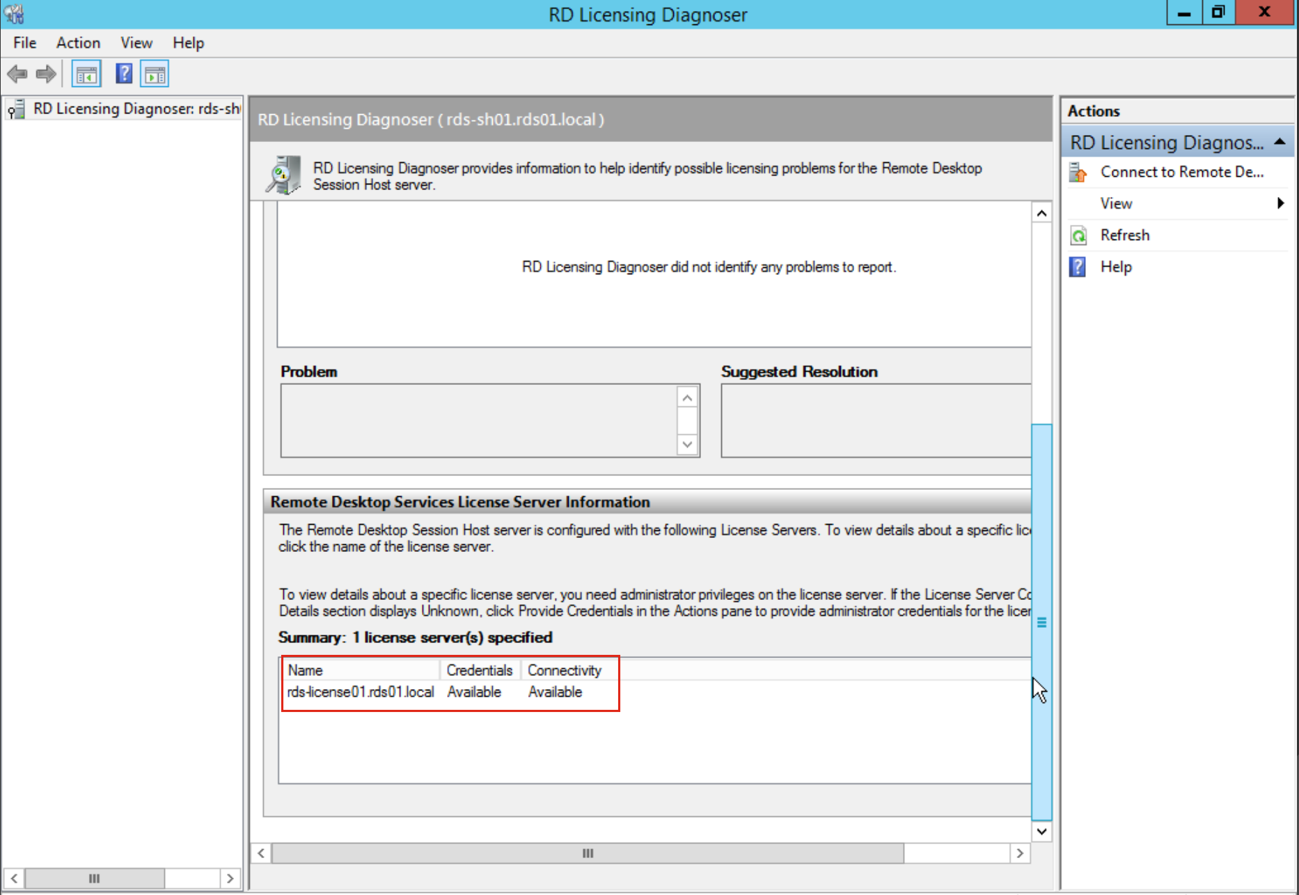Screen dimensions: 1299x895
Task: Click the main pane vertical scrollbar thumb
Action: pos(1041,622)
